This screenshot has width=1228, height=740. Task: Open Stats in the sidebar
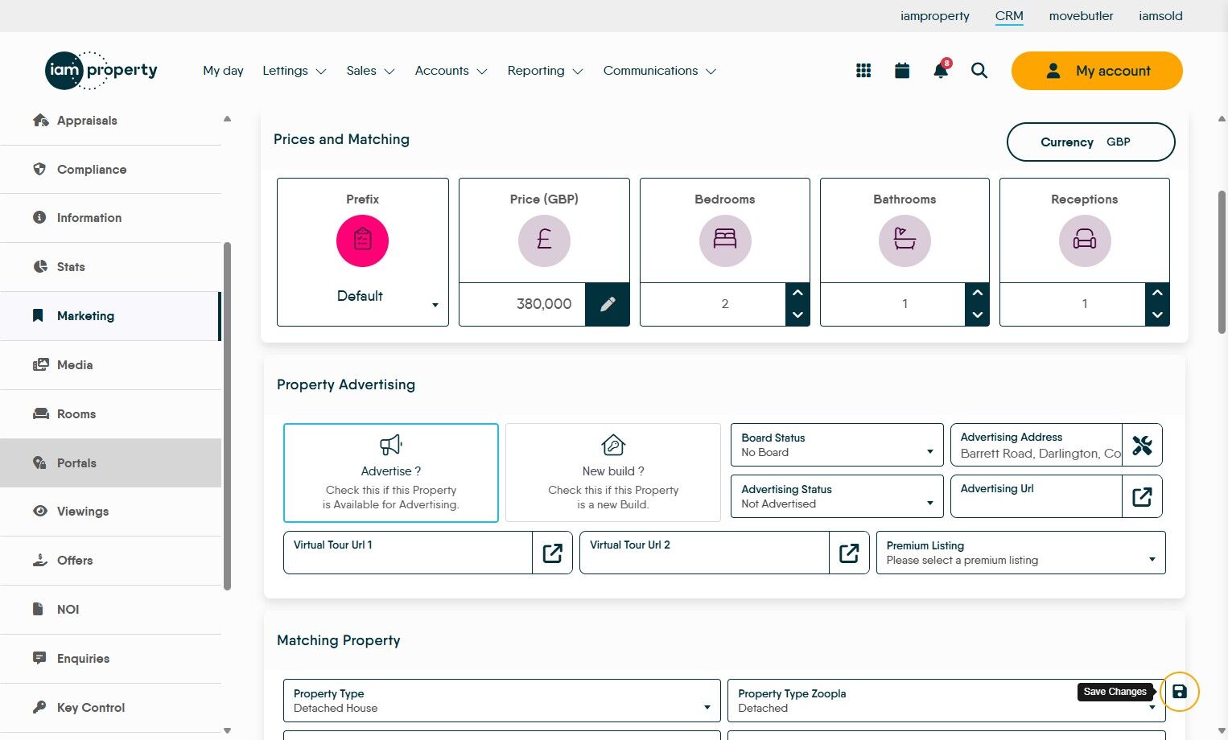[x=111, y=267]
